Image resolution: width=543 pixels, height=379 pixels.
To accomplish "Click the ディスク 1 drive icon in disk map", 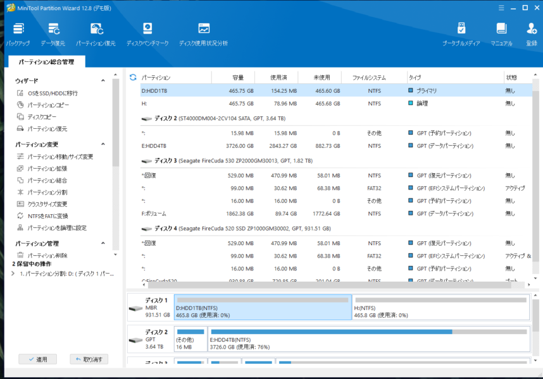I will click(x=135, y=308).
